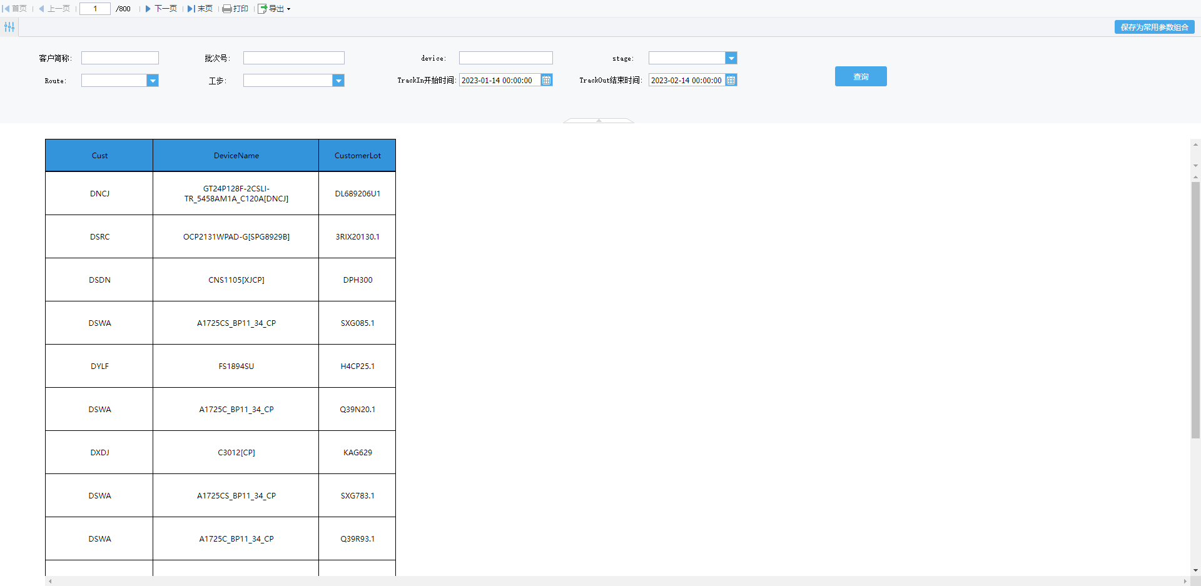Click the horizontal scroll left arrow
Image resolution: width=1201 pixels, height=586 pixels.
(50, 581)
